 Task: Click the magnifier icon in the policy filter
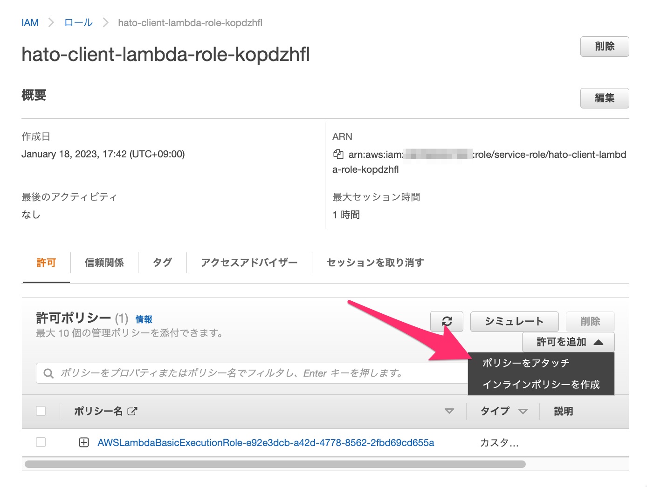tap(48, 372)
